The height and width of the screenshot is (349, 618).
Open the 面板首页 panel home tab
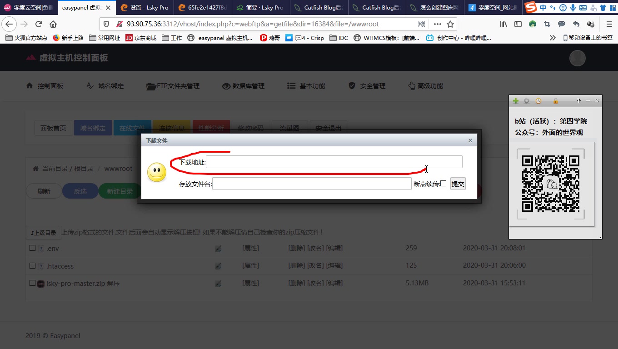[53, 128]
